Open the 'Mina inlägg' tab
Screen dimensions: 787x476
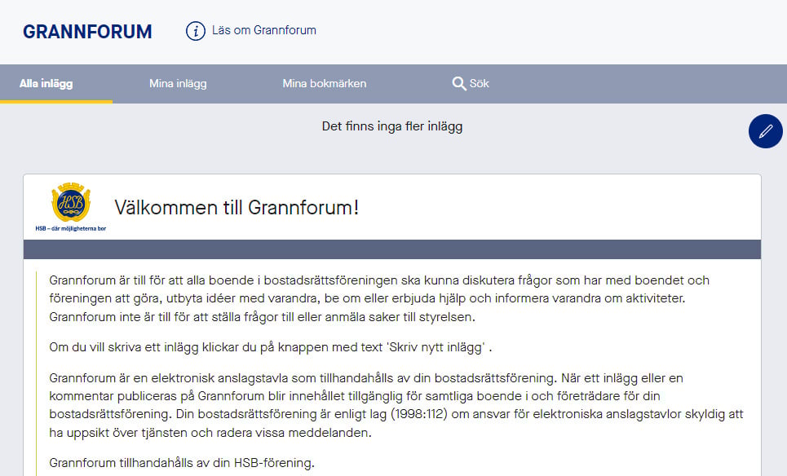pos(178,83)
